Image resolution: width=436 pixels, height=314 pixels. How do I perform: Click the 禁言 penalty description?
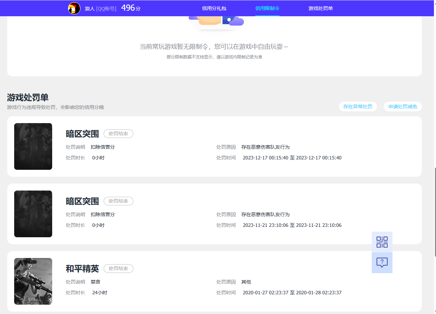[x=96, y=282]
